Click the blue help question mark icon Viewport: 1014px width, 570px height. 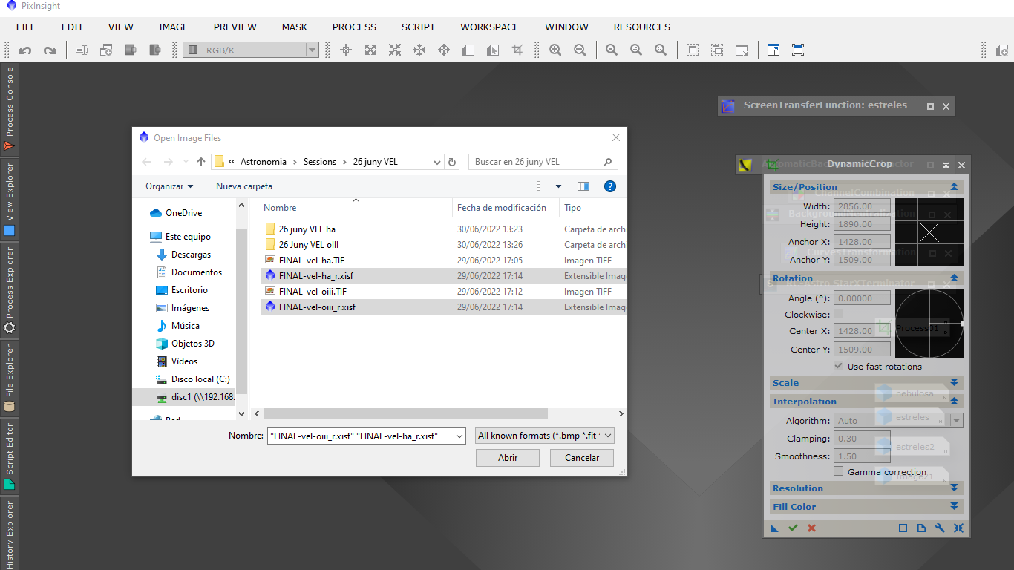coord(610,186)
